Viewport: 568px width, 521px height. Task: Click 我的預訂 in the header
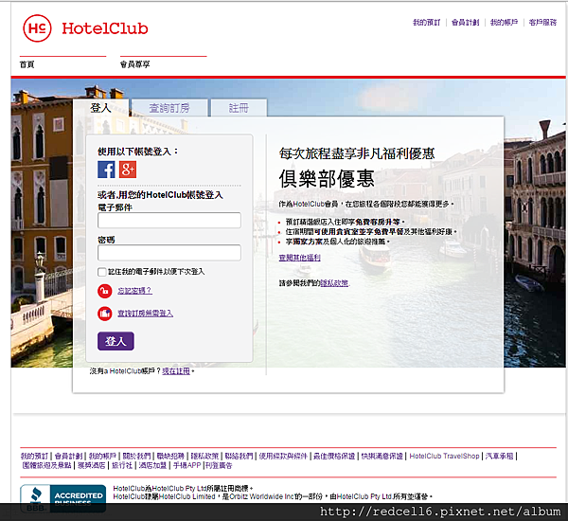point(427,23)
